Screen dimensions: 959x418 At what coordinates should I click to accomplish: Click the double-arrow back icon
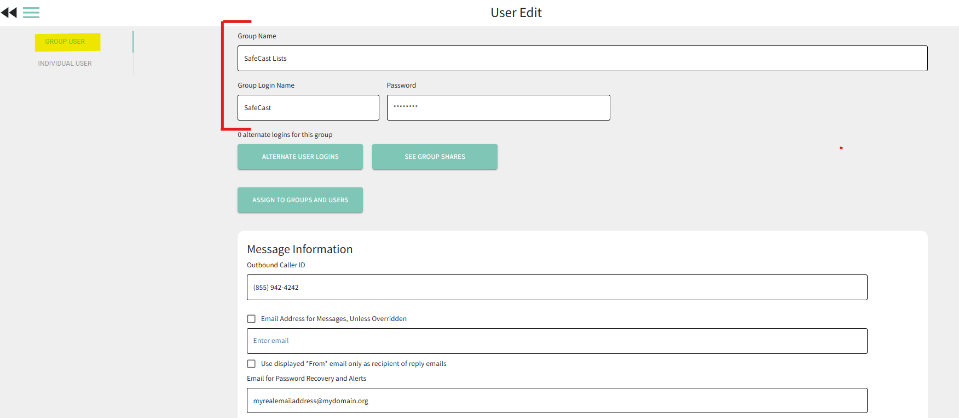(x=9, y=13)
